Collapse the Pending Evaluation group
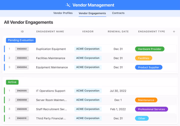The width and height of the screenshot is (180, 126). point(21,40)
